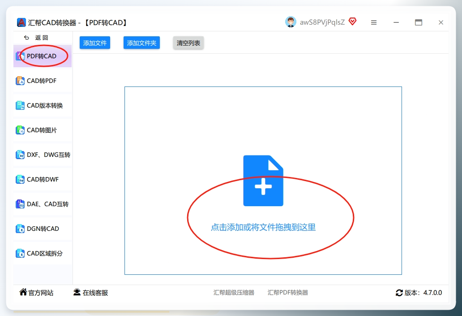This screenshot has width=462, height=316.
Task: Click the customer service headset icon
Action: (x=77, y=292)
